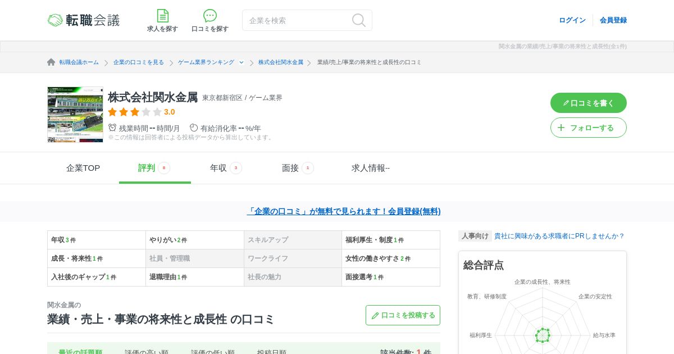The image size is (674, 354).
Task: Select 面接選考 1件 category cell
Action: (x=391, y=277)
